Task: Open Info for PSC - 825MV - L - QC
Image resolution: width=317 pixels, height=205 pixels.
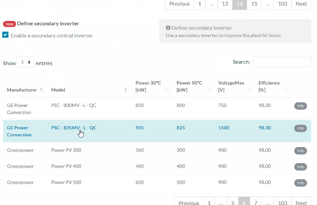Action: (x=301, y=128)
